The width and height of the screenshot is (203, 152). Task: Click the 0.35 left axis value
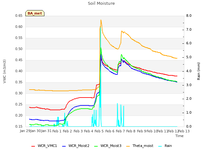pyautogui.click(x=19, y=82)
